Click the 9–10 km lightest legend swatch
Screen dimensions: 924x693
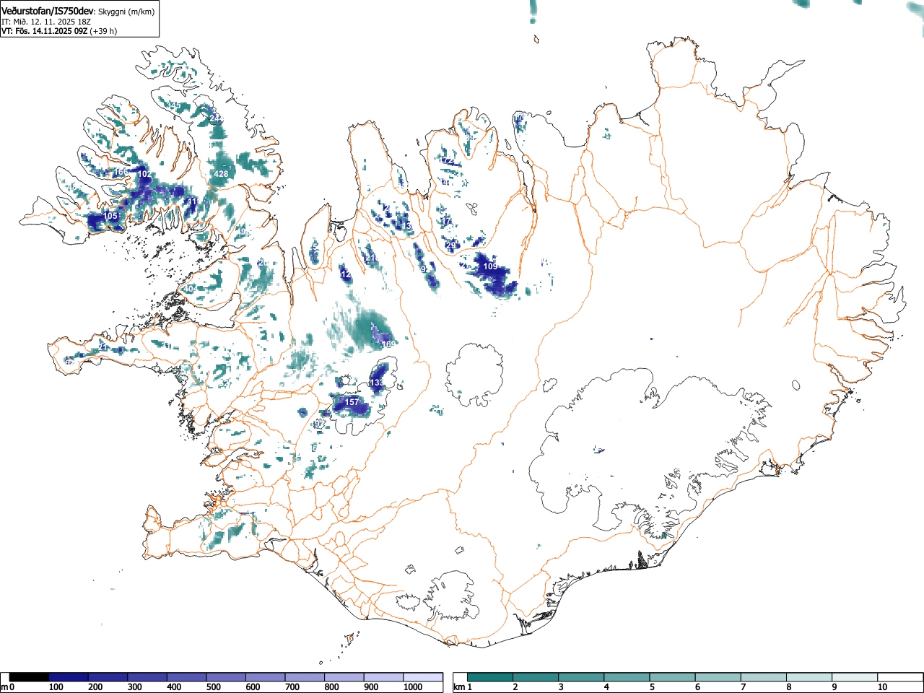point(856,677)
